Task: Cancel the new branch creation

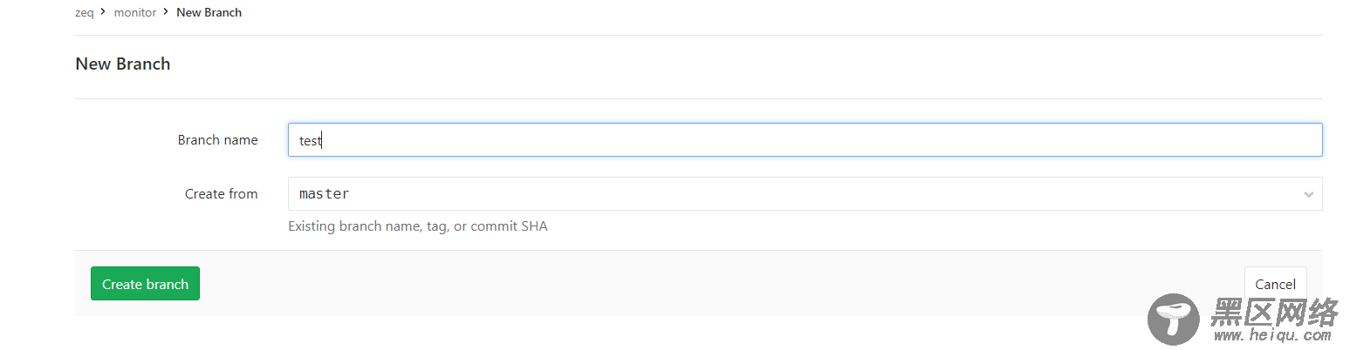Action: (x=1275, y=284)
